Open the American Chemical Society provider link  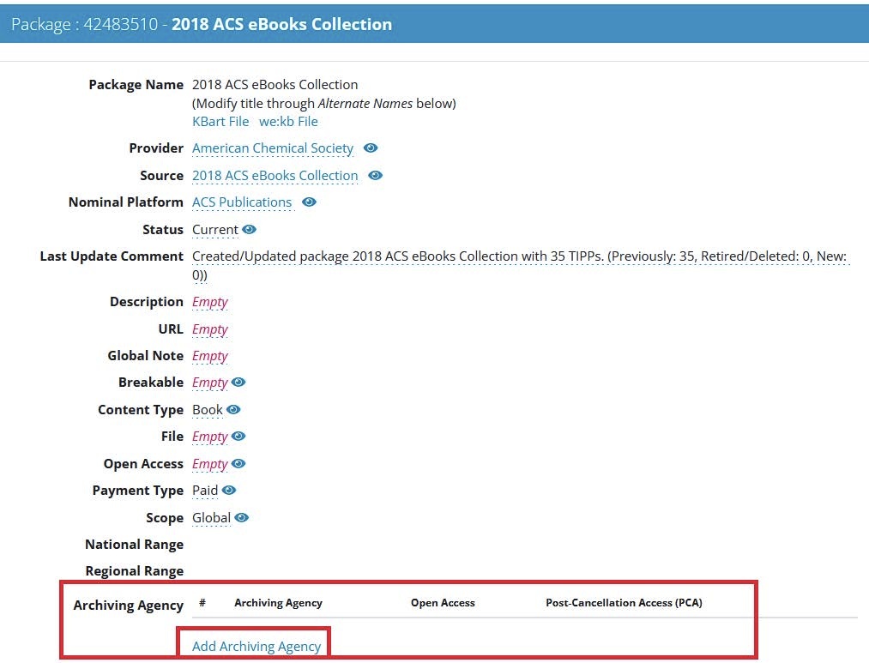[x=273, y=148]
